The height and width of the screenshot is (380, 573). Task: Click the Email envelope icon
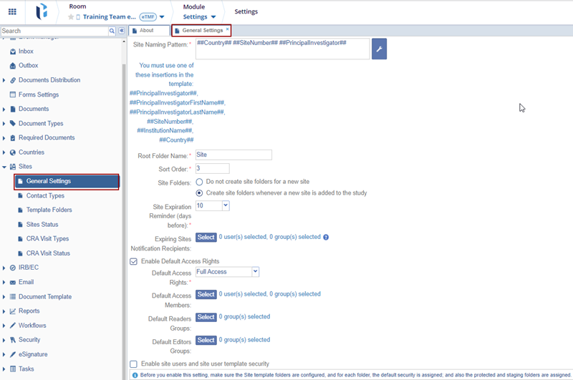(x=13, y=283)
